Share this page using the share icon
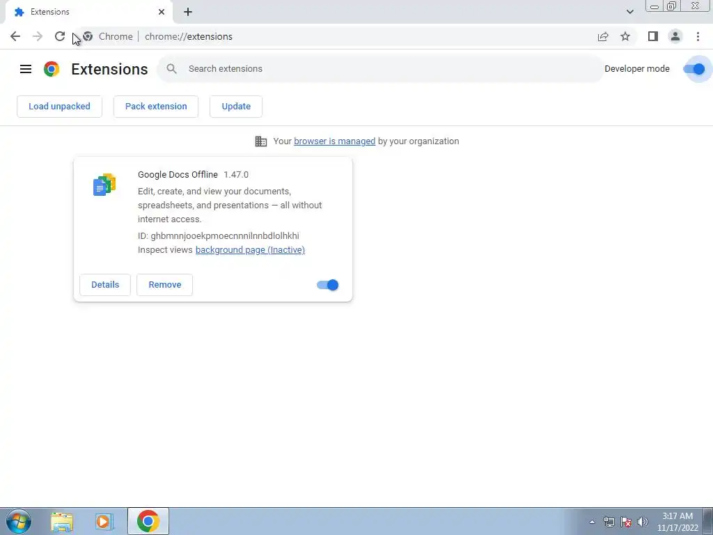Screen dimensions: 713x535 coord(603,36)
